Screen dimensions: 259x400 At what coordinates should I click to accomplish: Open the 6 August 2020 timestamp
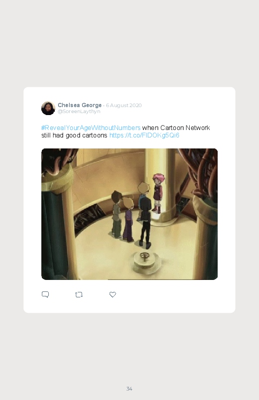(124, 106)
